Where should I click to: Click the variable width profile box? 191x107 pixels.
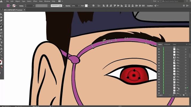click(41, 6)
